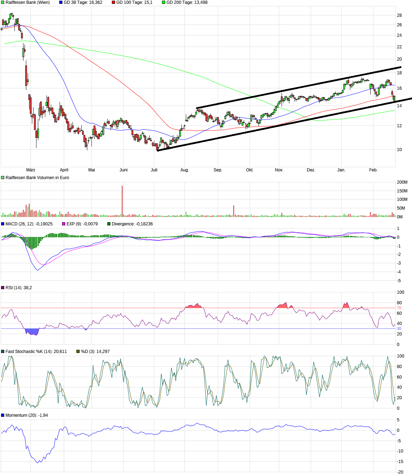412x476 pixels.
Task: Click the green Raiffeisen Bank legend icon
Action: (2, 2)
